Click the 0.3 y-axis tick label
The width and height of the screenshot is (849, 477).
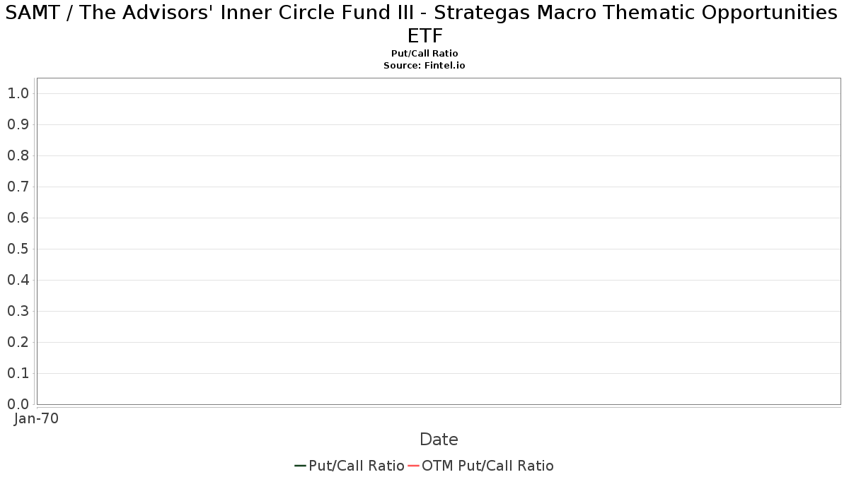coord(18,311)
